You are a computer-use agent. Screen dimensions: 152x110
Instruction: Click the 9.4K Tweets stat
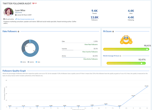(95, 12)
